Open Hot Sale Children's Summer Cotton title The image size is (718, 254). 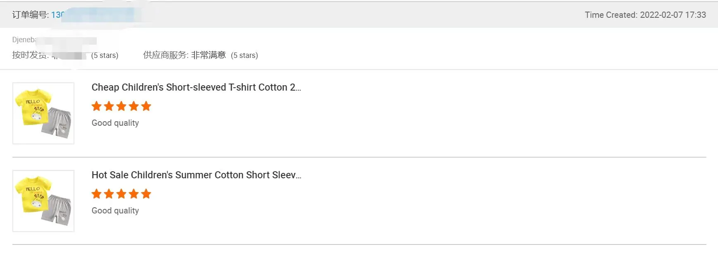pyautogui.click(x=196, y=175)
